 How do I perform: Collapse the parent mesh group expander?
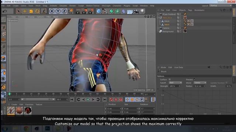pos(158,18)
